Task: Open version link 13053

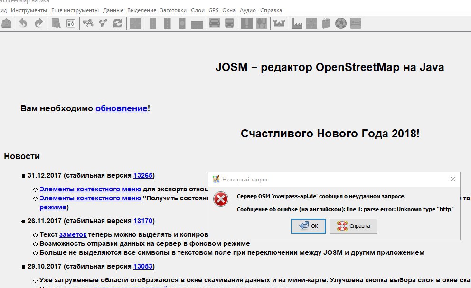Action: [143, 266]
